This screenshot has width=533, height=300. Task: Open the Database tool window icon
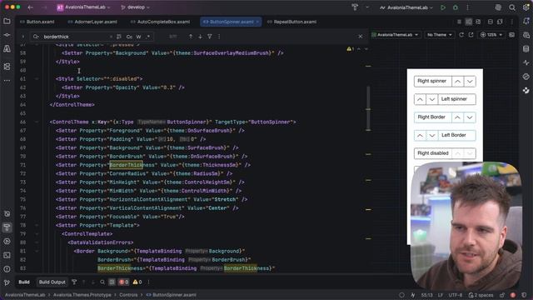pyautogui.click(x=526, y=48)
